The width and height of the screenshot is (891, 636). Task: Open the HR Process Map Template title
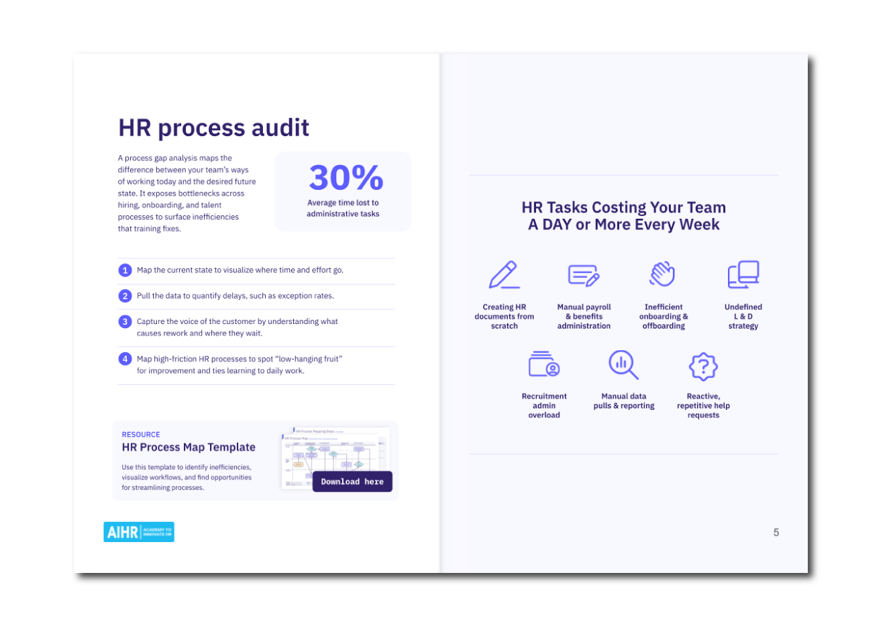[x=189, y=447]
